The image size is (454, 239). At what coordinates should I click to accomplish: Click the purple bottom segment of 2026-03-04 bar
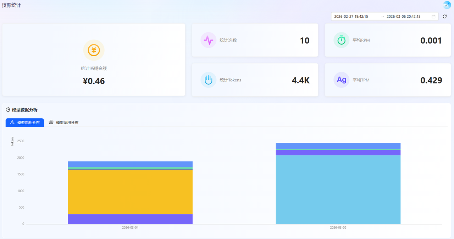click(x=130, y=219)
